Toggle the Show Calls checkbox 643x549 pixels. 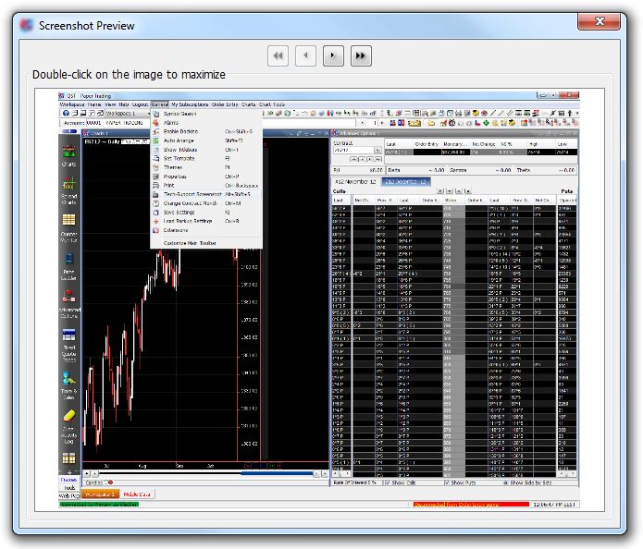pyautogui.click(x=389, y=482)
